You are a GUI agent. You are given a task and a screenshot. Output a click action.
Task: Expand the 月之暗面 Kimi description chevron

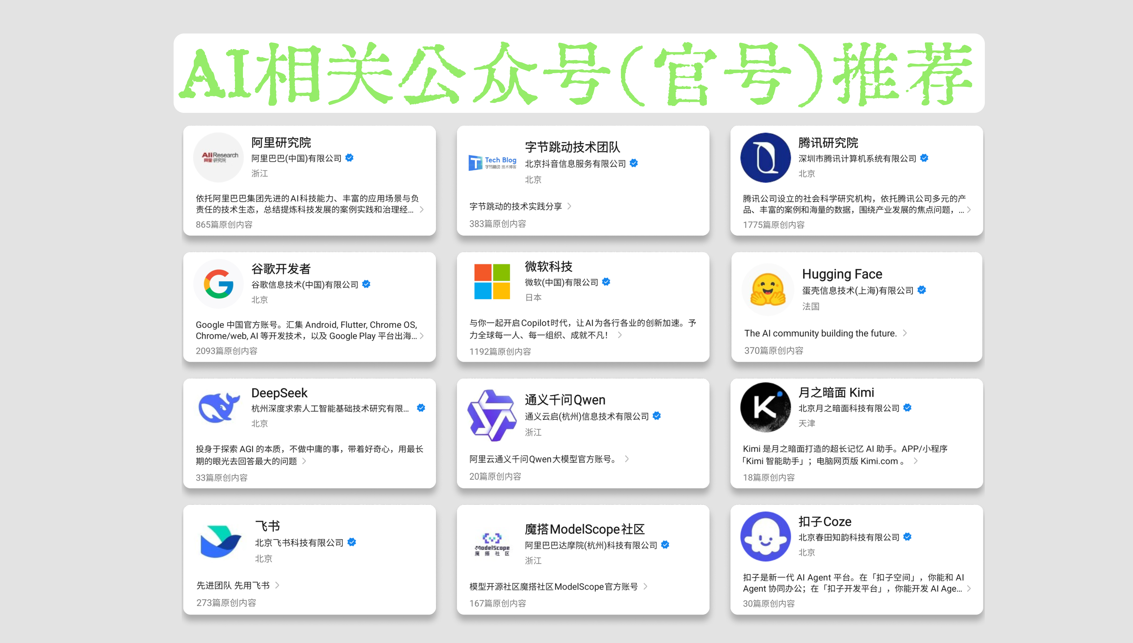(x=916, y=461)
